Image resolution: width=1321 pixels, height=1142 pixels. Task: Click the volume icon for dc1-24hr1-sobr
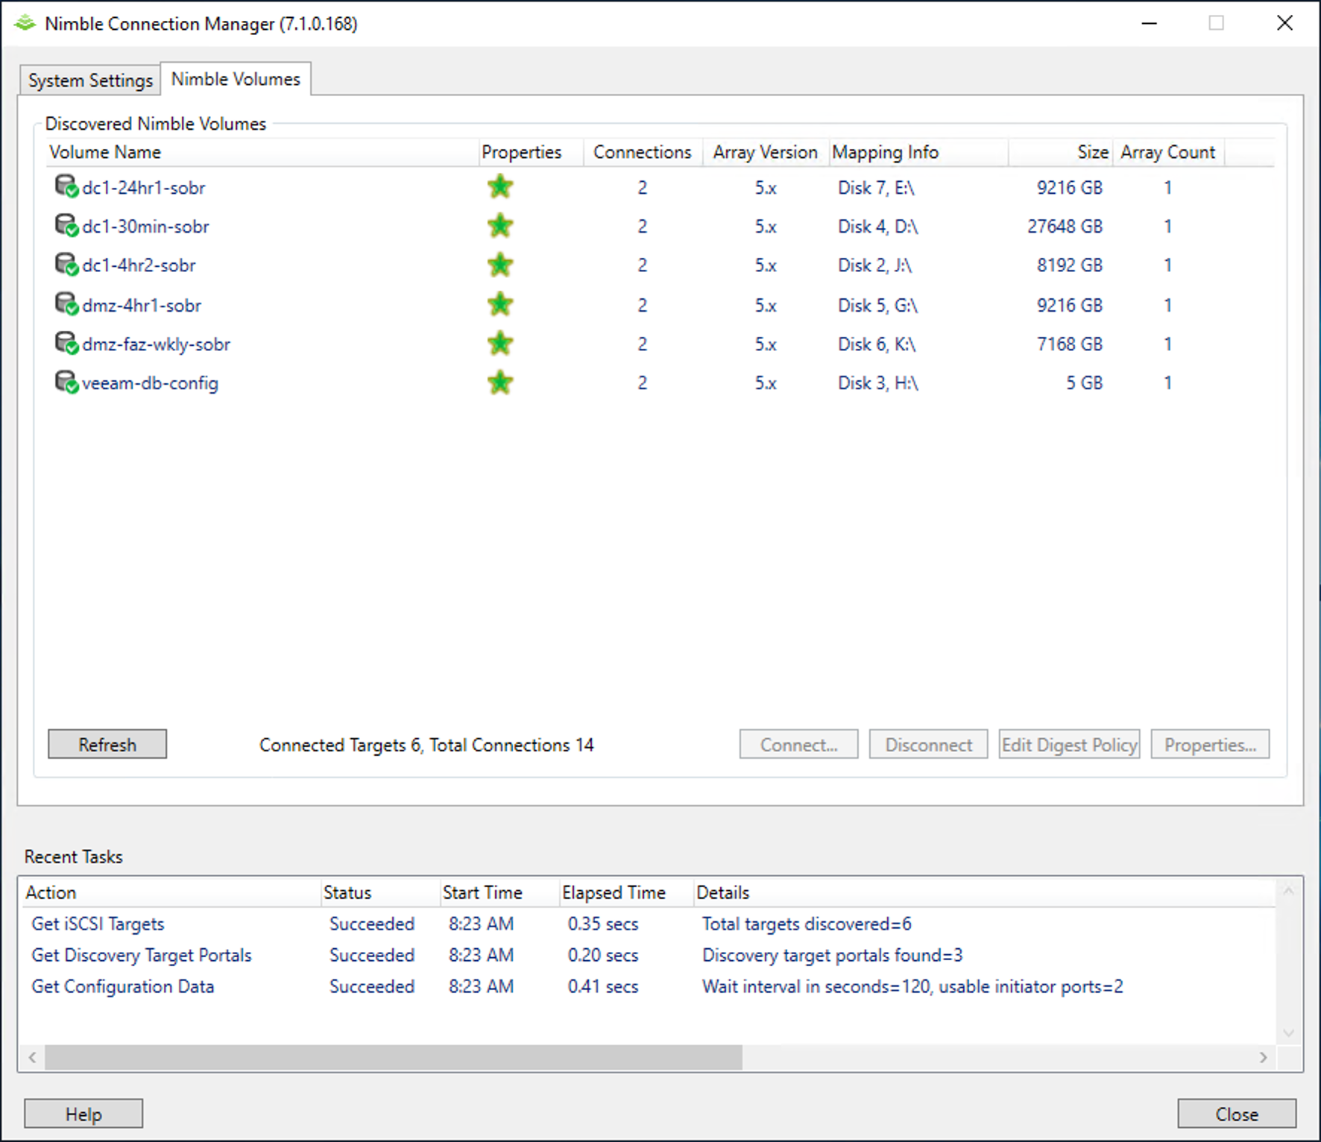tap(66, 186)
